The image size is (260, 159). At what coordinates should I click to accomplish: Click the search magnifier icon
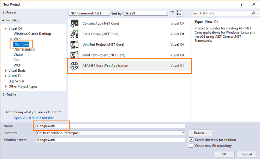click(x=253, y=13)
